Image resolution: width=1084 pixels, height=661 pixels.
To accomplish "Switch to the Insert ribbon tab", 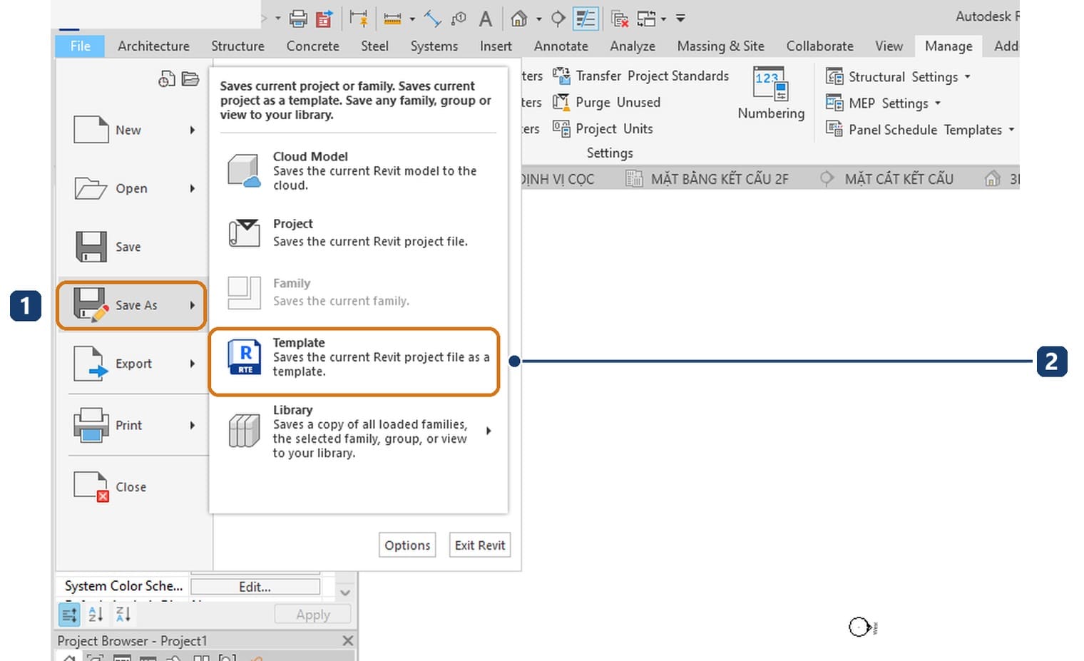I will [x=496, y=46].
